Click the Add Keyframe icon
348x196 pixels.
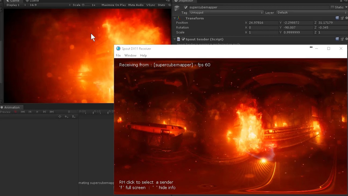pos(67,117)
